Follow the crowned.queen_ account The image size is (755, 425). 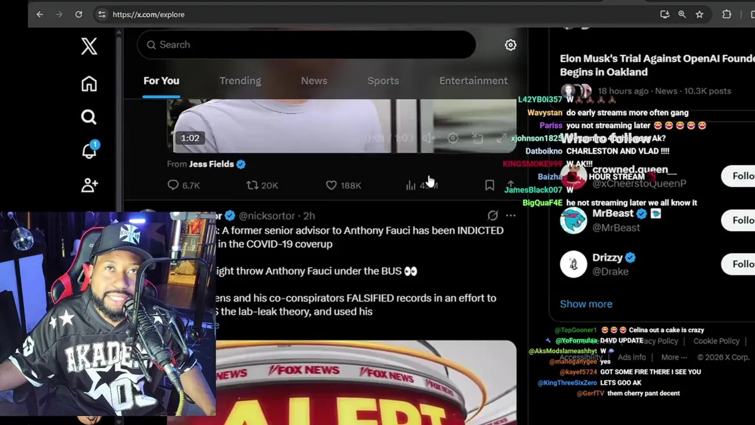click(738, 176)
